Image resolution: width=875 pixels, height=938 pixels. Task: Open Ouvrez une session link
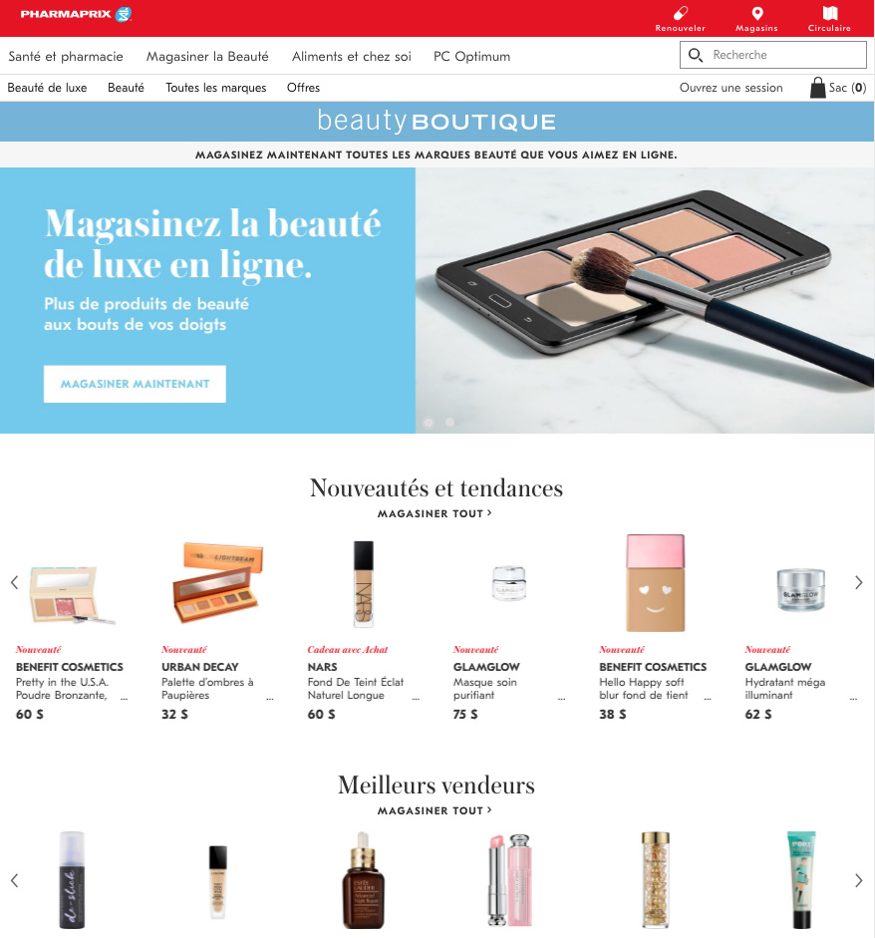[730, 88]
